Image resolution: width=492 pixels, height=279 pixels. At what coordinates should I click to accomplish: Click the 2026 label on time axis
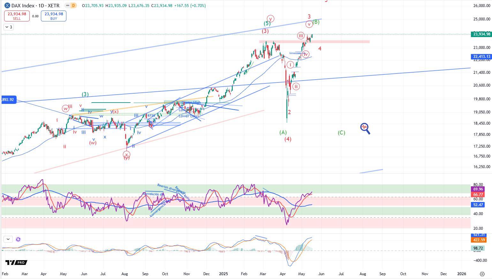tap(462, 274)
